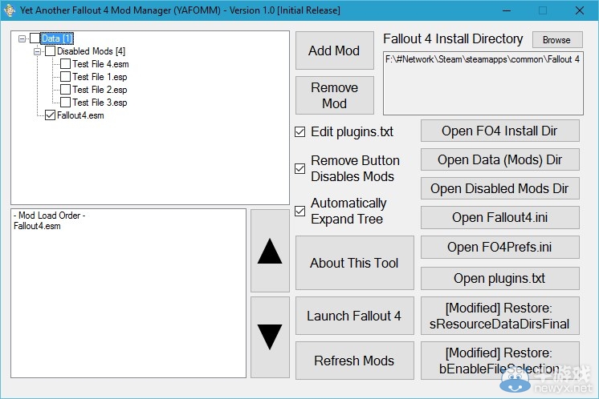This screenshot has width=599, height=399.
Task: Minimize the YAFOMM window
Action: pos(507,10)
